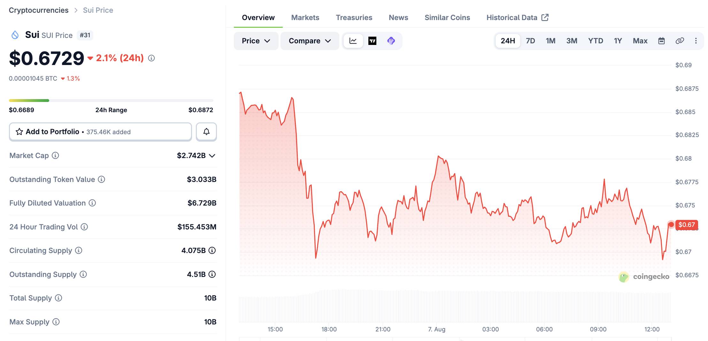
Task: Select 1Y time range
Action: tap(618, 41)
